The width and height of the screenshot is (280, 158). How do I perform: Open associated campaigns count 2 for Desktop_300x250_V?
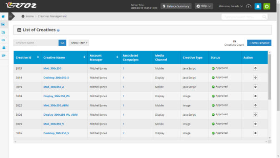pos(123,133)
